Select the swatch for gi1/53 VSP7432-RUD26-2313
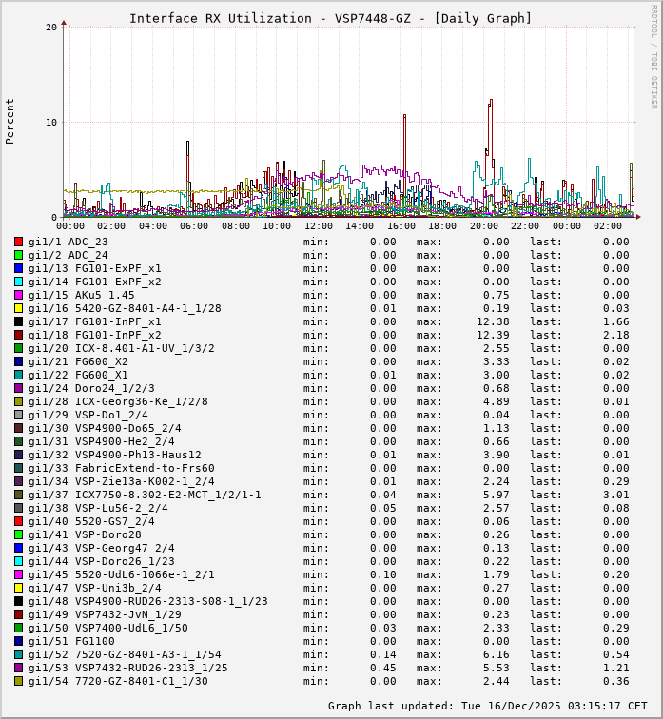 (x=18, y=668)
